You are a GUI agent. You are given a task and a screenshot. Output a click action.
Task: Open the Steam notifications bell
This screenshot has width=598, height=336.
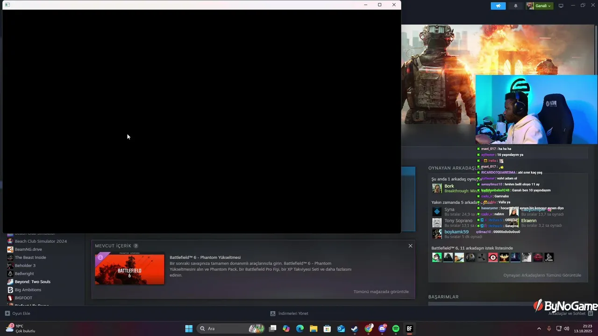516,6
